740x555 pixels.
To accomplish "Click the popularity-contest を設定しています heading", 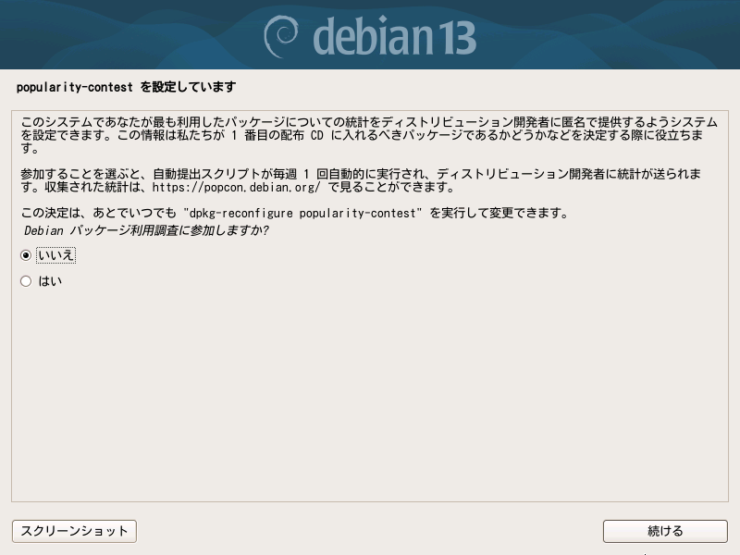I will (126, 87).
